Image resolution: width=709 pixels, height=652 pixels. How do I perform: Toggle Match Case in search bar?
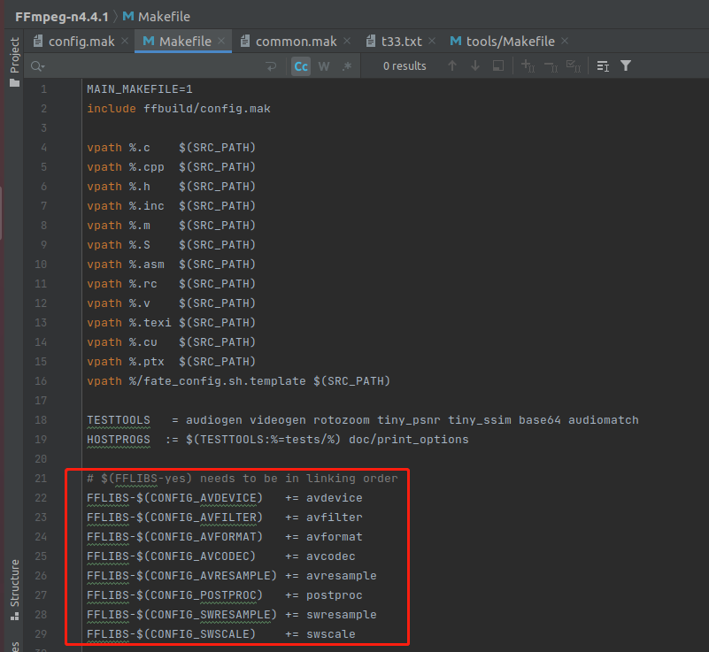[x=301, y=66]
